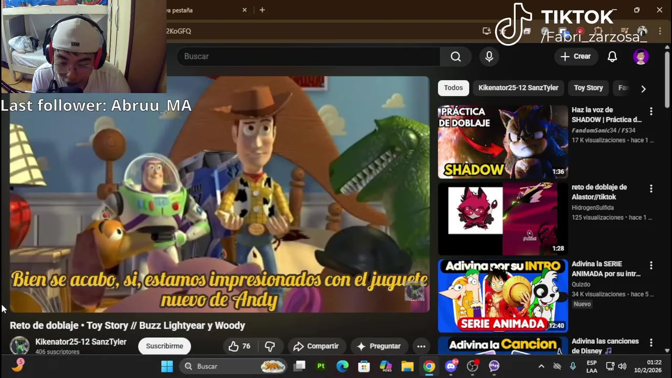This screenshot has height=378, width=672.
Task: Open Microsoft 365 app from taskbar
Action: [385, 366]
